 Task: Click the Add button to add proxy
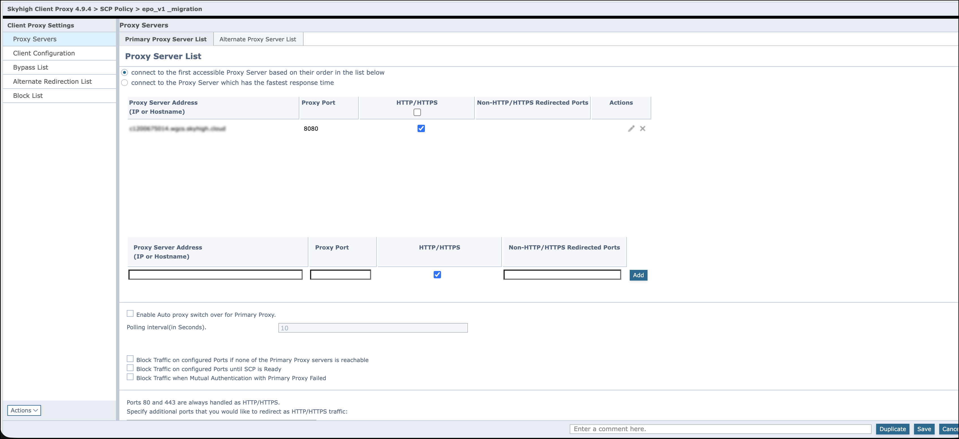point(638,275)
